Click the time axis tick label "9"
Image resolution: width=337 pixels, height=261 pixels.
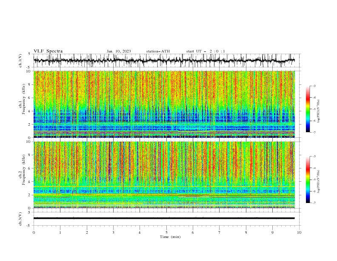272,232
